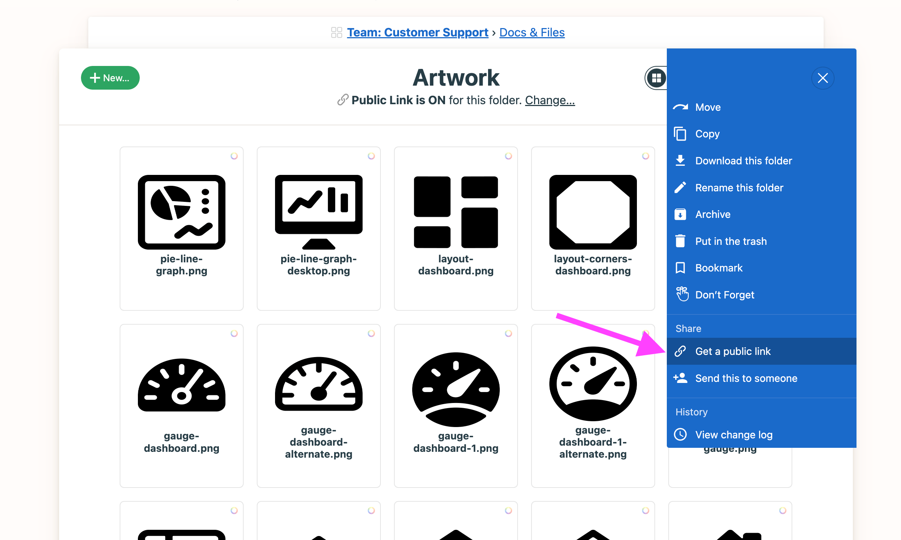Click the Archive icon in context menu
The width and height of the screenshot is (901, 540).
680,214
